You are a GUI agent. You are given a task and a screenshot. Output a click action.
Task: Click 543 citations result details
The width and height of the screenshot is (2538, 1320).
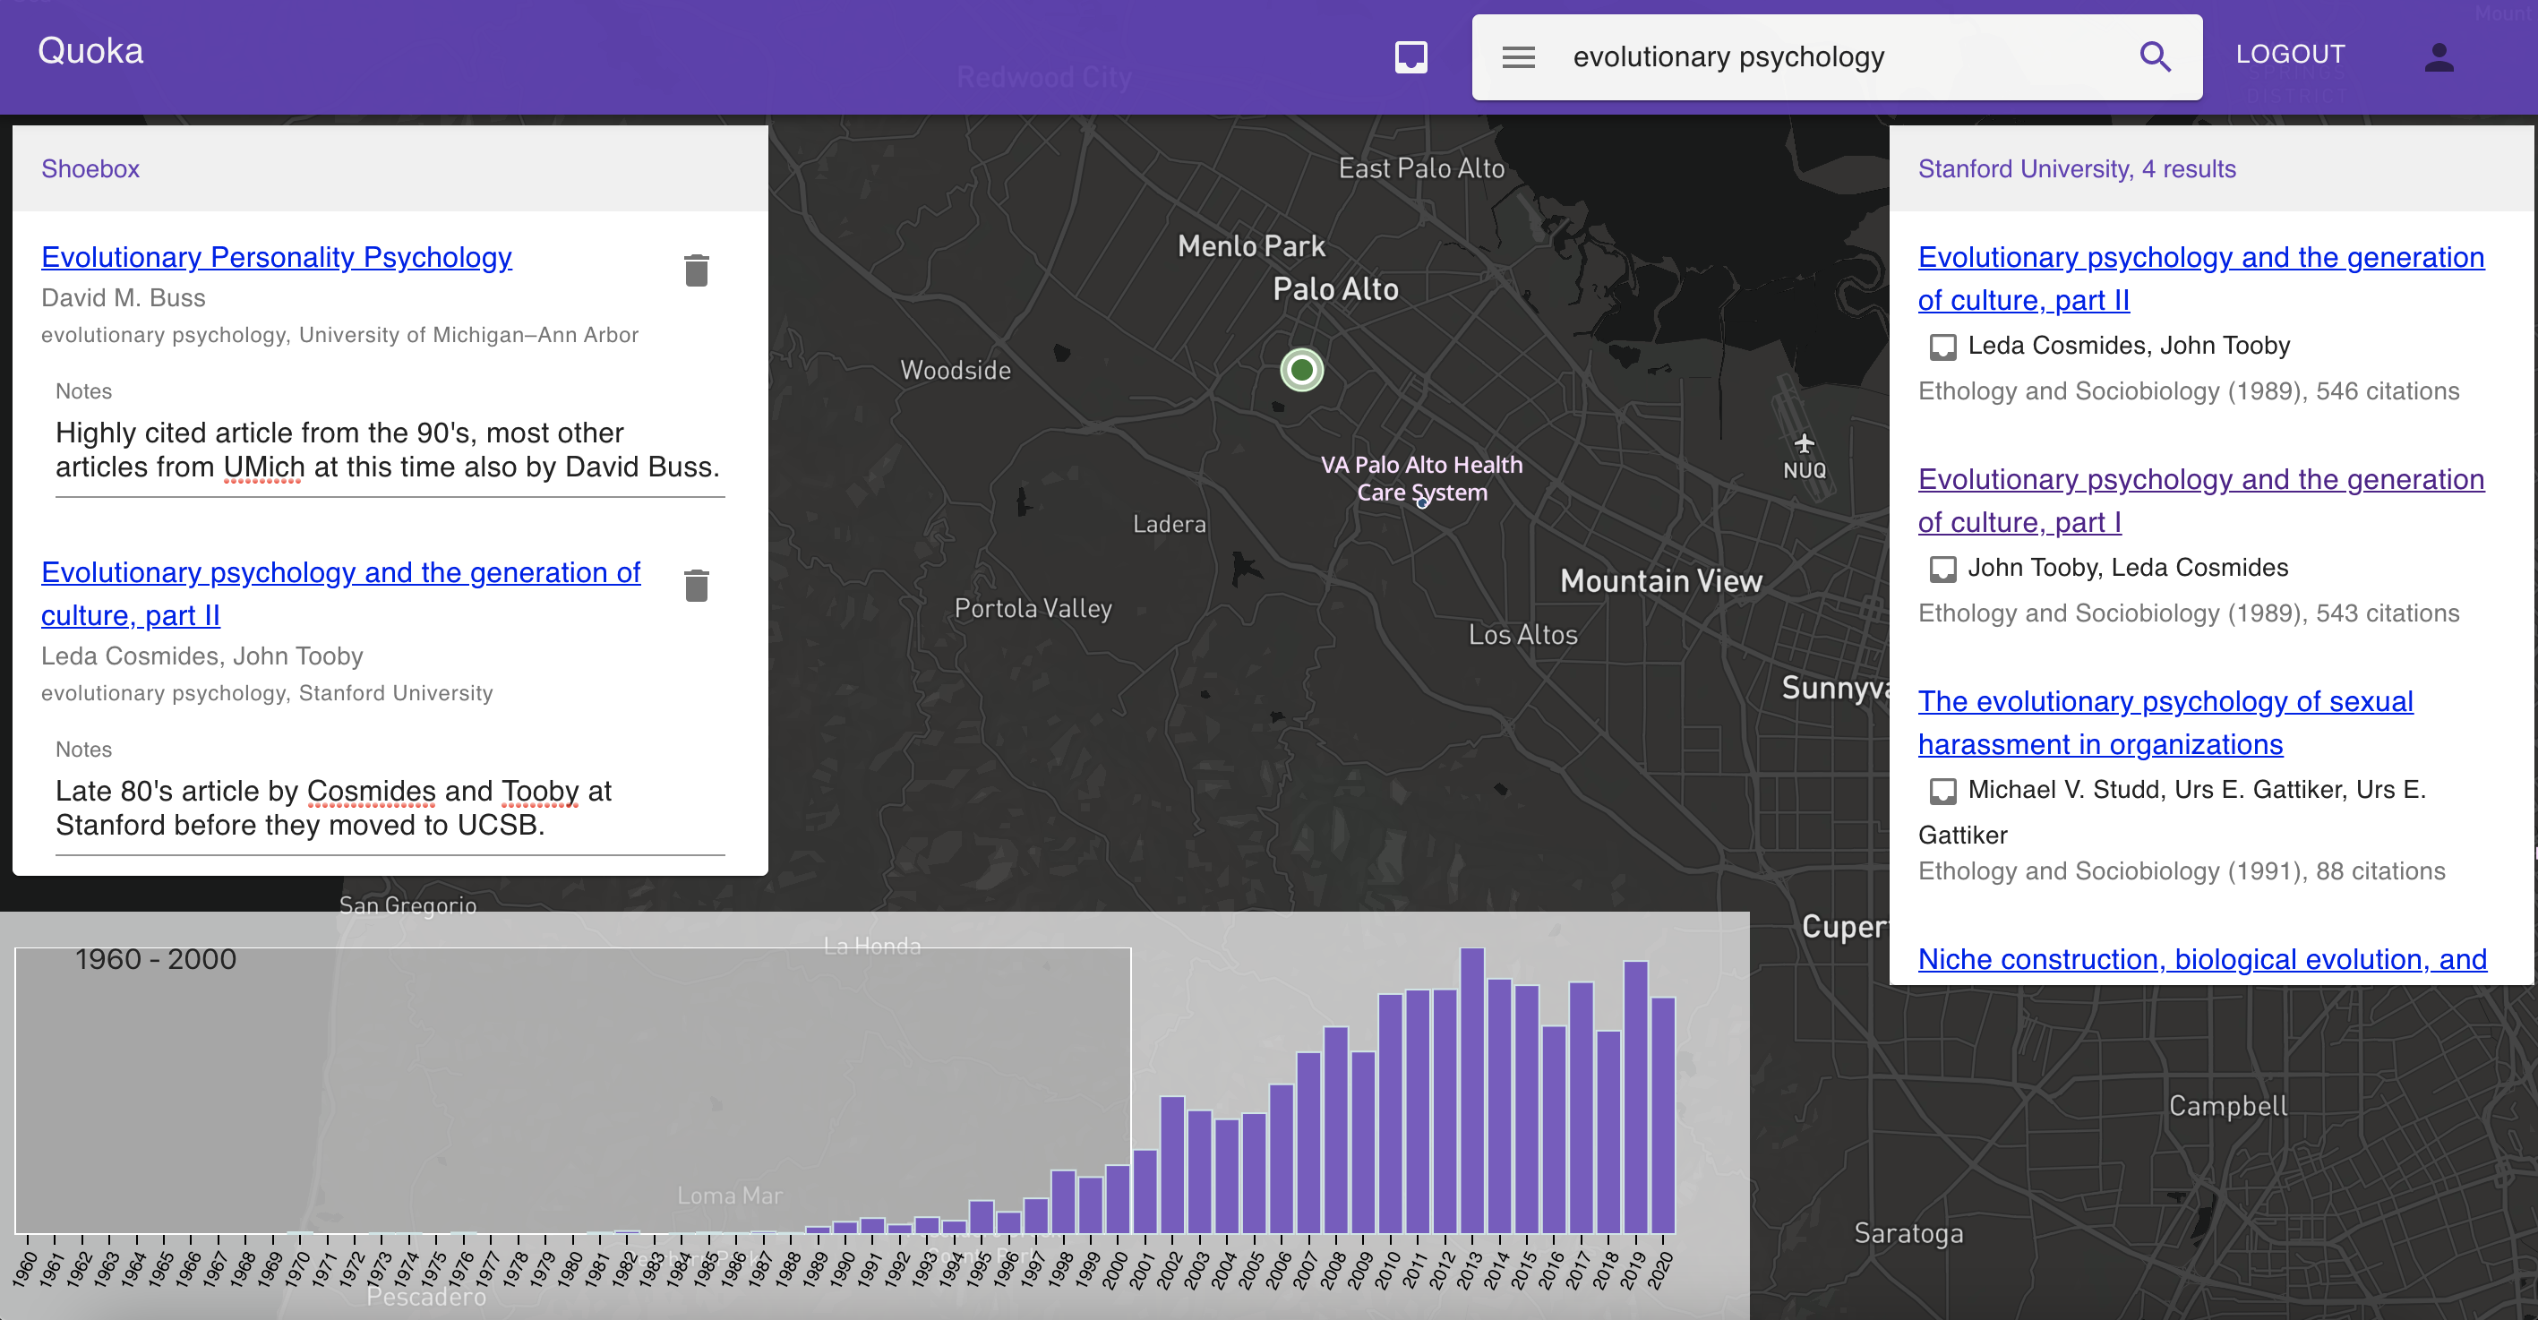(2188, 613)
